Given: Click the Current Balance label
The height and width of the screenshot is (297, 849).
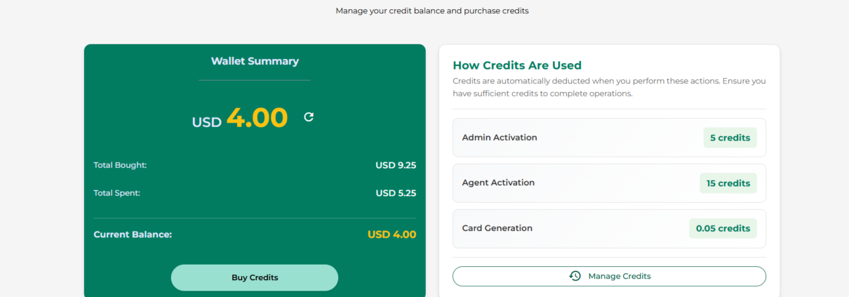Looking at the screenshot, I should (133, 235).
